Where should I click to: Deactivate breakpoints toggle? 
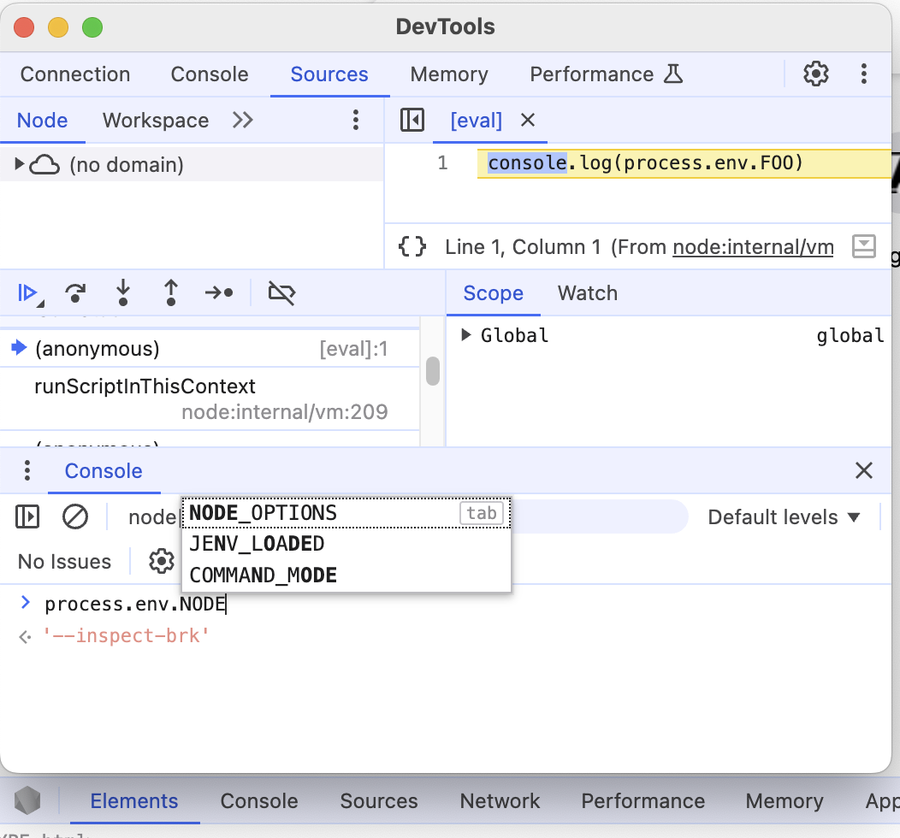tap(281, 293)
